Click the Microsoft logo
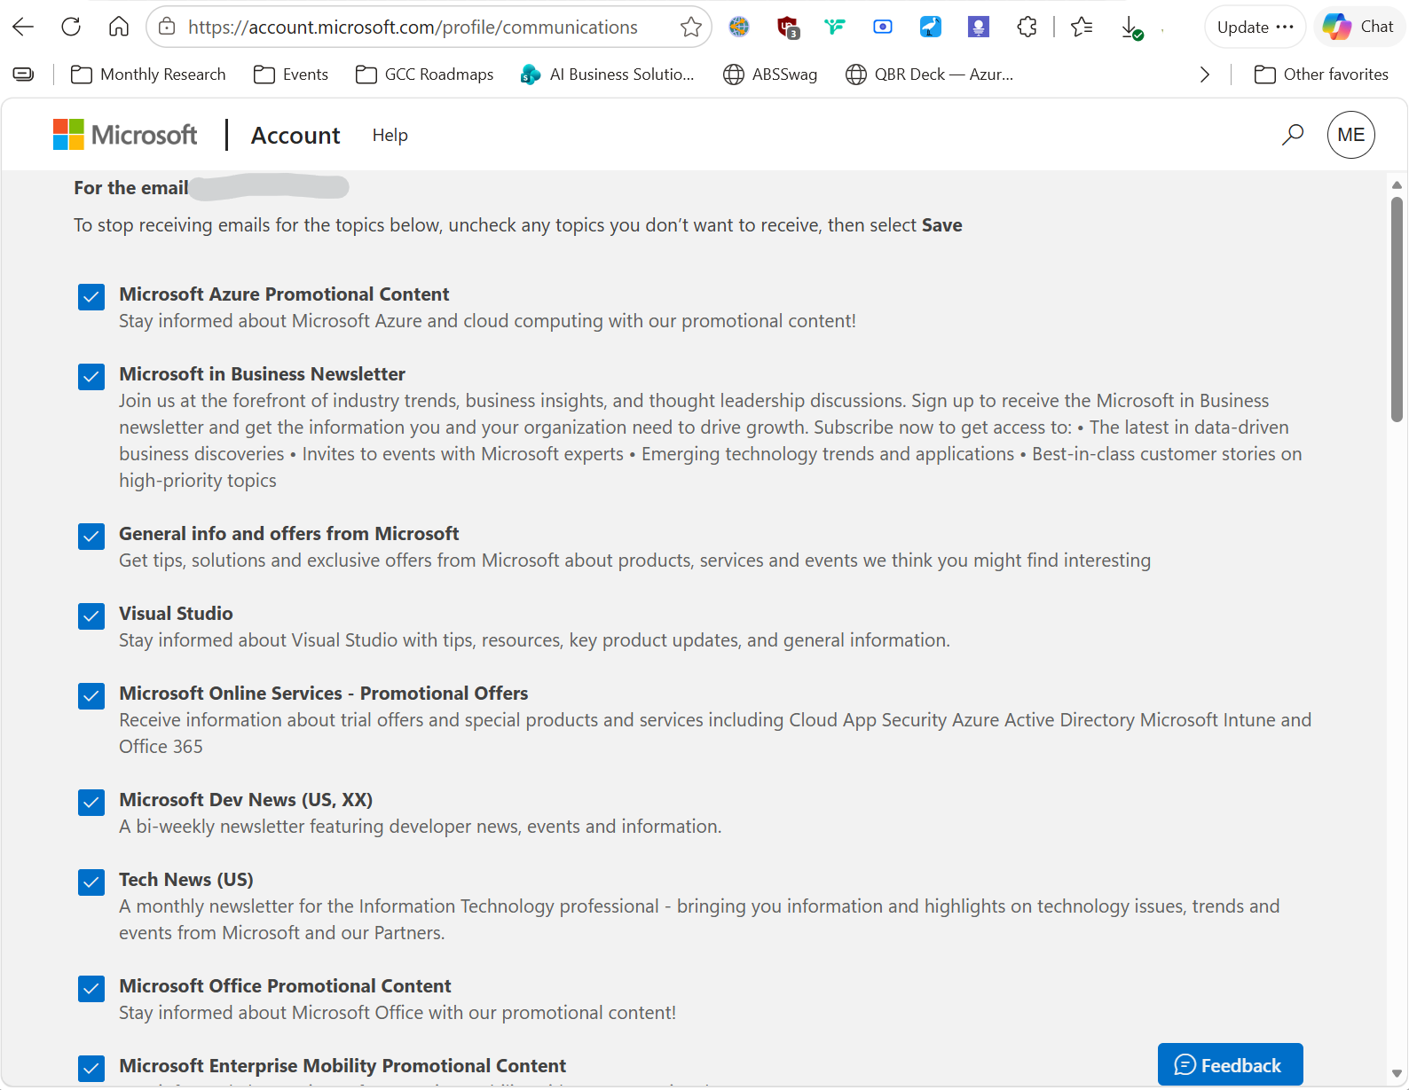Screen dimensions: 1409x1090 pyautogui.click(x=125, y=135)
